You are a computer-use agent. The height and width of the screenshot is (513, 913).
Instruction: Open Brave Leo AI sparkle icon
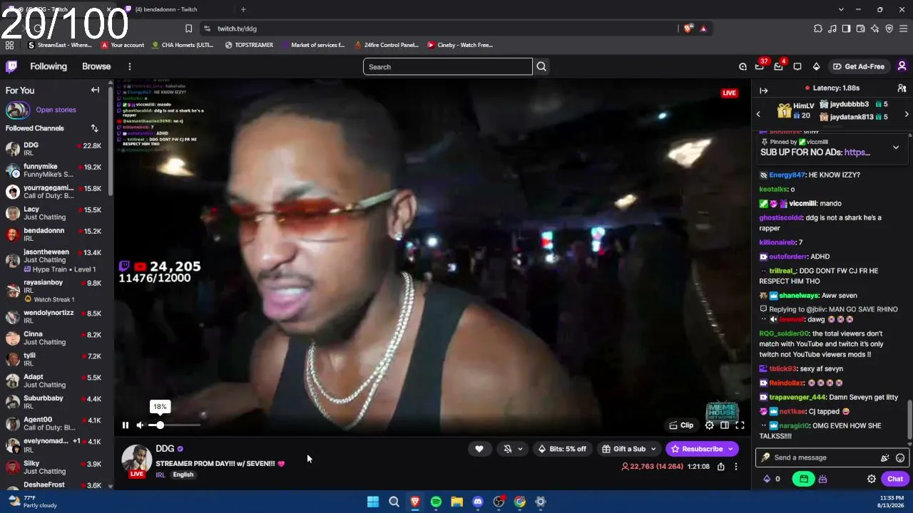pyautogui.click(x=875, y=28)
